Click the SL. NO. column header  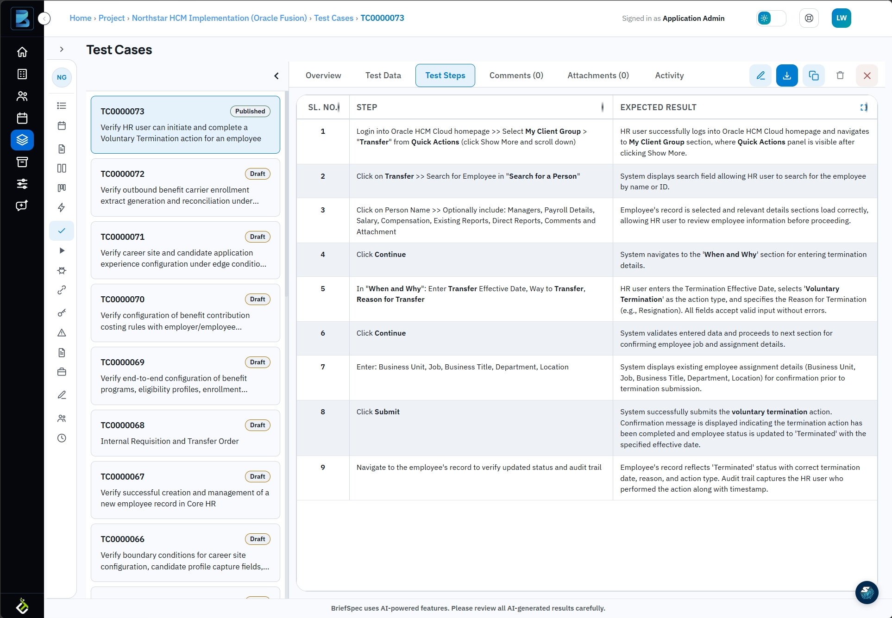pyautogui.click(x=322, y=107)
